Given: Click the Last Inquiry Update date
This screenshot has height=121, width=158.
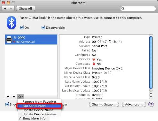Looking at the screenshot, I should [99, 86].
